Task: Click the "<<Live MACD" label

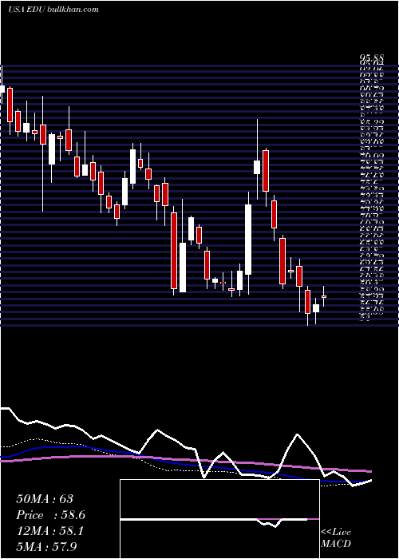Action: point(336,537)
